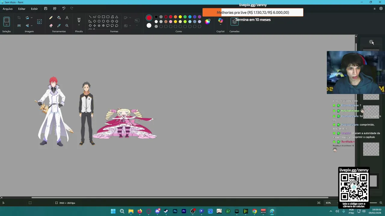Click the Undo arrow
This screenshot has height=216, width=385.
coord(64,9)
